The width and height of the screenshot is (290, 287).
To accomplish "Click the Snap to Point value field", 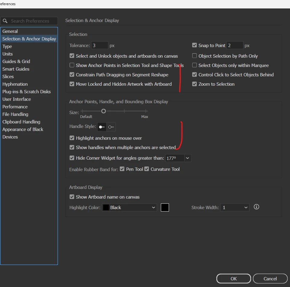I will click(234, 46).
